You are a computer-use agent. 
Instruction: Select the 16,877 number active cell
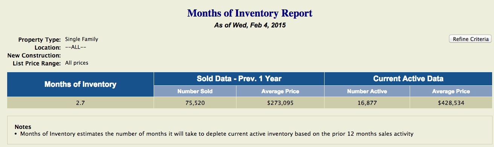[x=367, y=103]
